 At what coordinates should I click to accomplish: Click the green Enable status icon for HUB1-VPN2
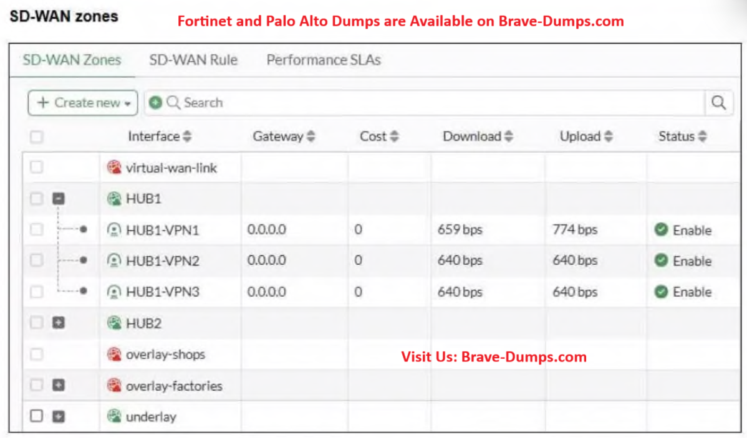coord(661,261)
